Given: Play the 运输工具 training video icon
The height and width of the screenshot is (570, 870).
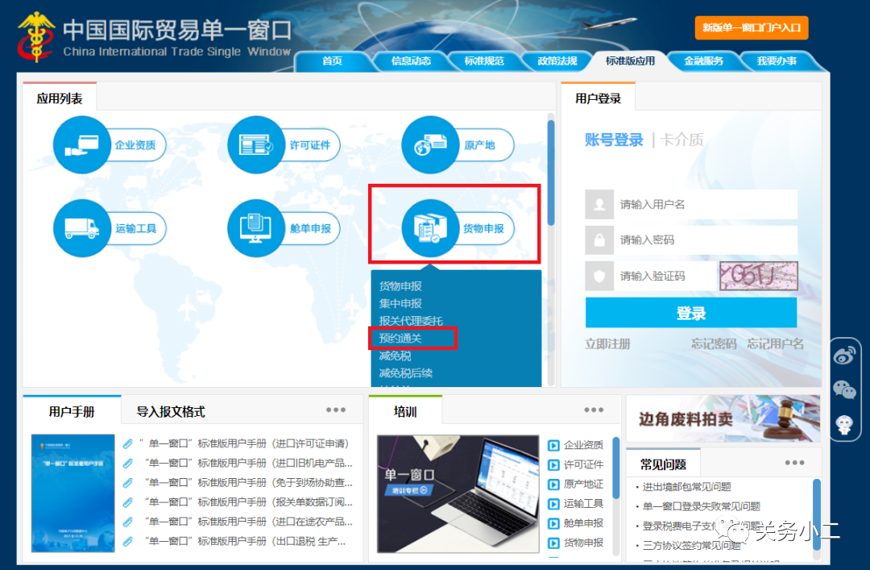Looking at the screenshot, I should click(x=553, y=503).
